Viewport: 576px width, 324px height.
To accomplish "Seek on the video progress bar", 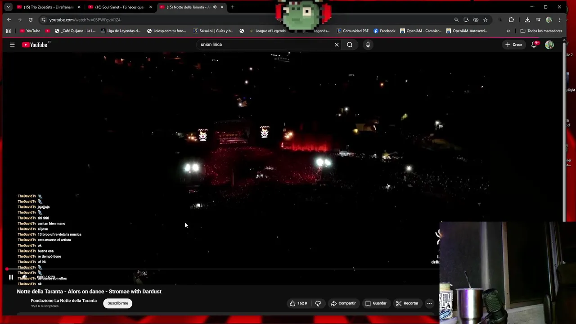I will [x=223, y=269].
